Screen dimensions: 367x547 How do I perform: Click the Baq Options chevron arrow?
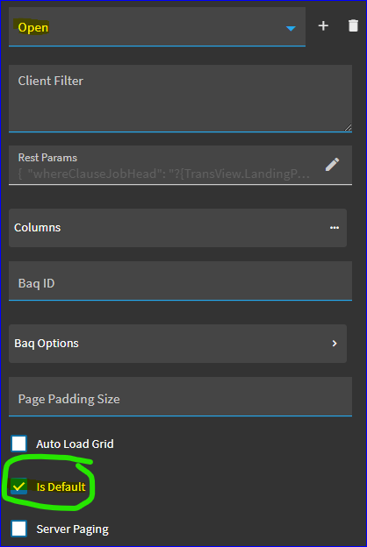[x=335, y=344]
